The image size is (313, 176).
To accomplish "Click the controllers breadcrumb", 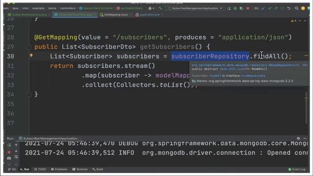I will coord(68,8).
